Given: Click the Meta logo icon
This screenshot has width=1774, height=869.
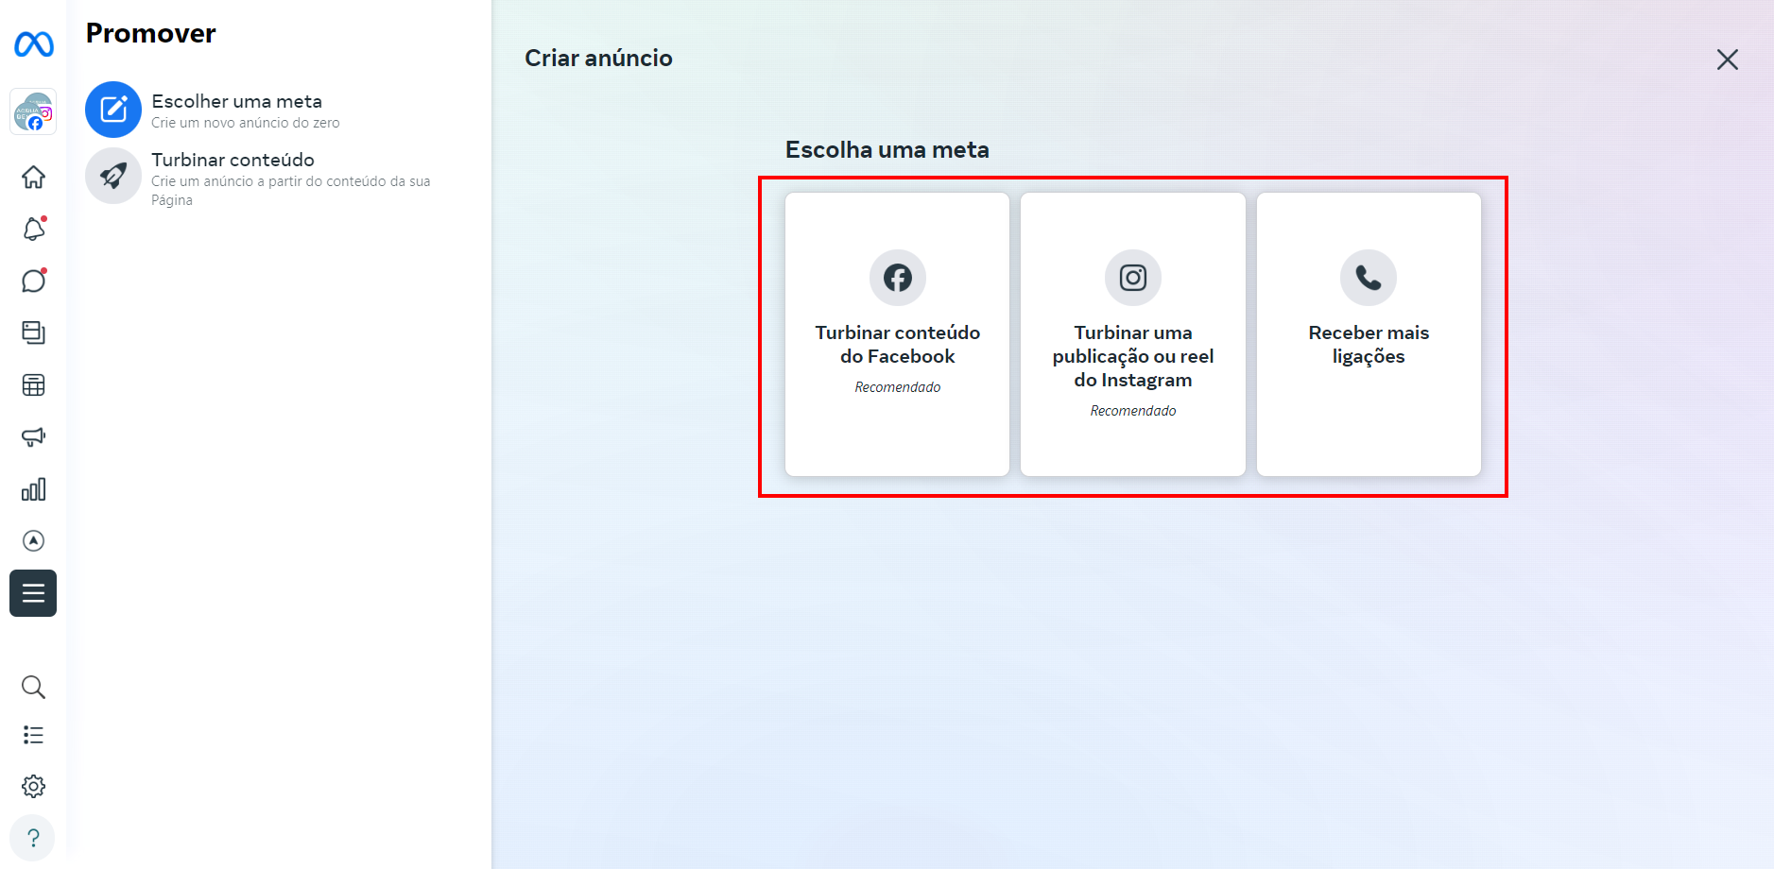Looking at the screenshot, I should tap(34, 43).
